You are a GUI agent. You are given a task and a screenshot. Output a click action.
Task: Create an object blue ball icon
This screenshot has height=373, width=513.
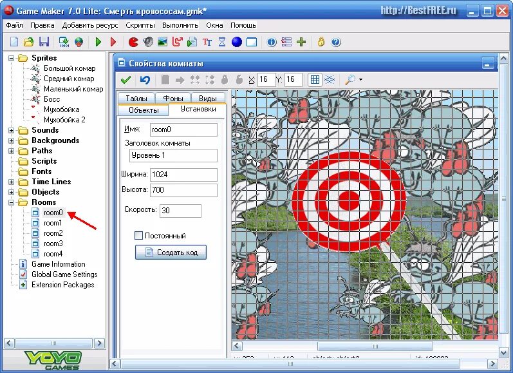[236, 42]
